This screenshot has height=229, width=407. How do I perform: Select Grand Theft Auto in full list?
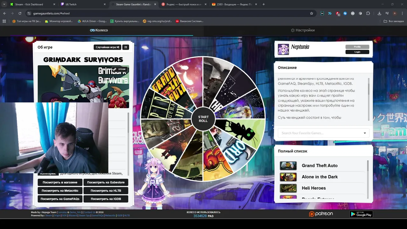[320, 166]
